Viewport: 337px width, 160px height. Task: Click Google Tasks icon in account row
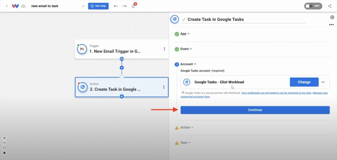tap(187, 82)
